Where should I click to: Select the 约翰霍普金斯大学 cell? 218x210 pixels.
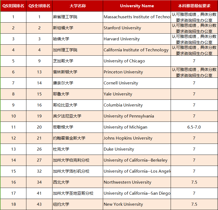click(x=78, y=138)
